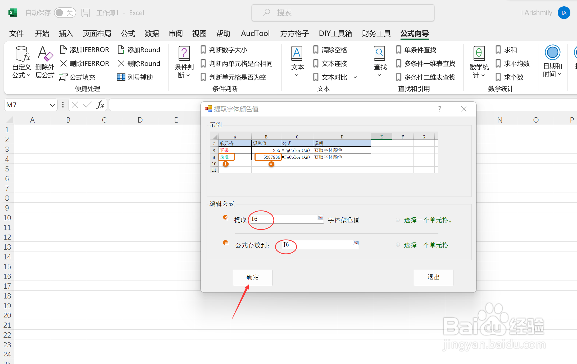The width and height of the screenshot is (577, 364).
Task: Click the Select All corner triangle
Action: pos(10,120)
